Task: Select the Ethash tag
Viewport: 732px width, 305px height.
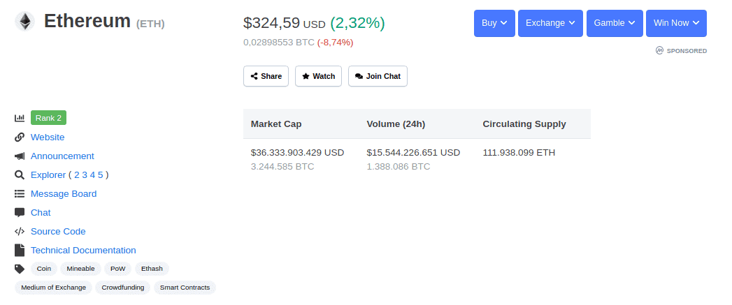Action: (152, 269)
